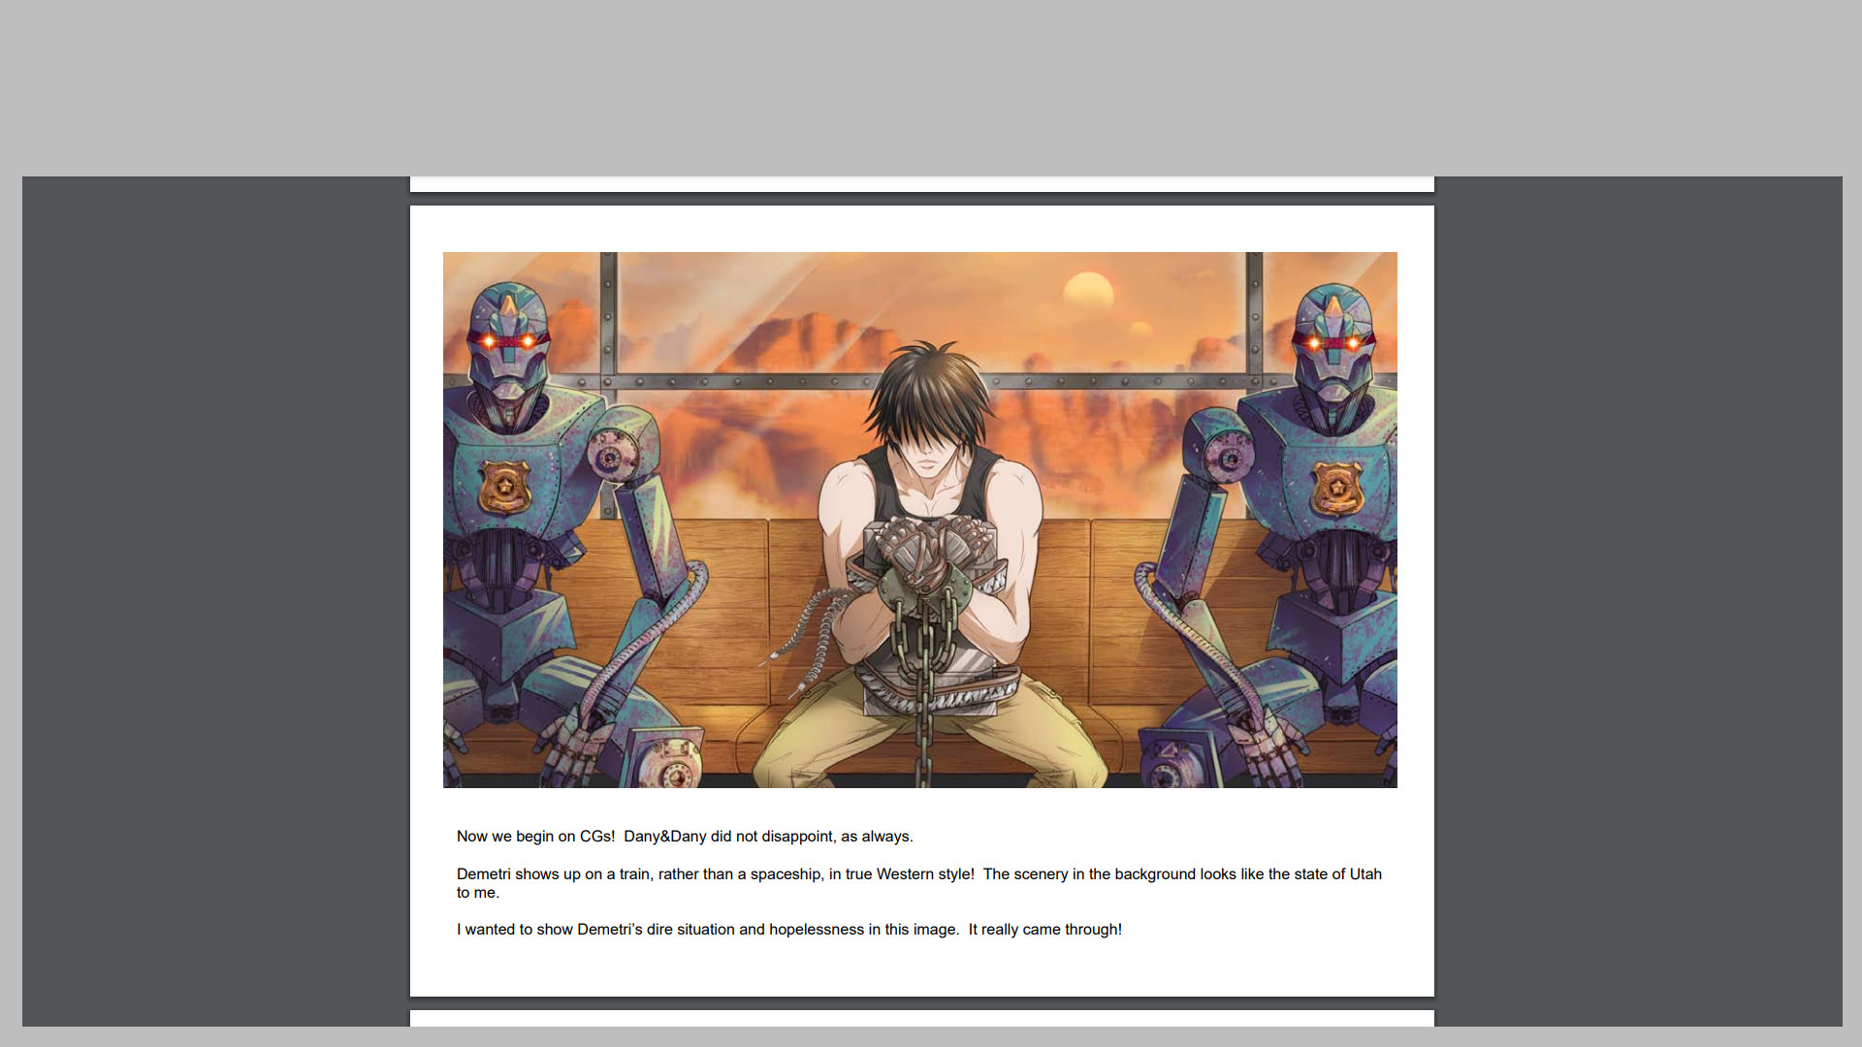Click the left robot's gold sheriff badge
This screenshot has height=1047, width=1862.
pos(504,487)
